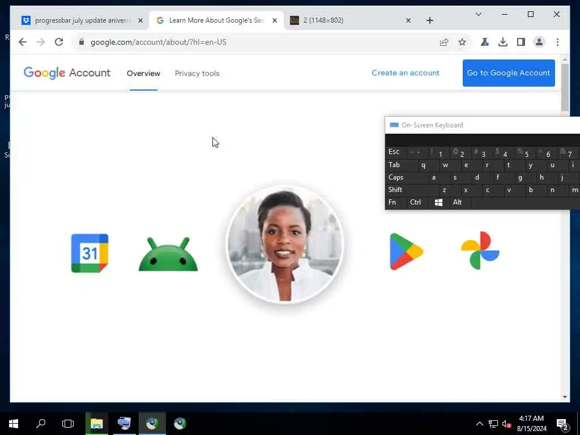580x435 pixels.
Task: Open the taskbar clock and date
Action: tap(531, 424)
